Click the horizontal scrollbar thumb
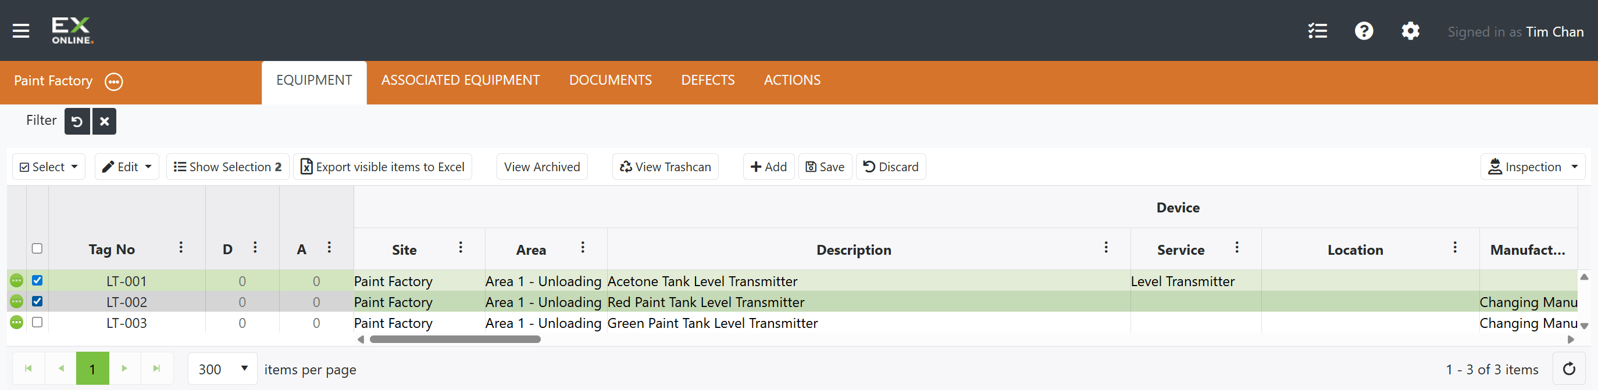 455,340
